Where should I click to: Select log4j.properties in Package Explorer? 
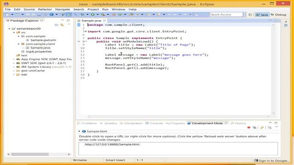click(x=39, y=51)
